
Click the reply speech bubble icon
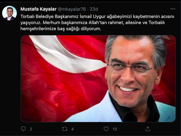point(23,129)
